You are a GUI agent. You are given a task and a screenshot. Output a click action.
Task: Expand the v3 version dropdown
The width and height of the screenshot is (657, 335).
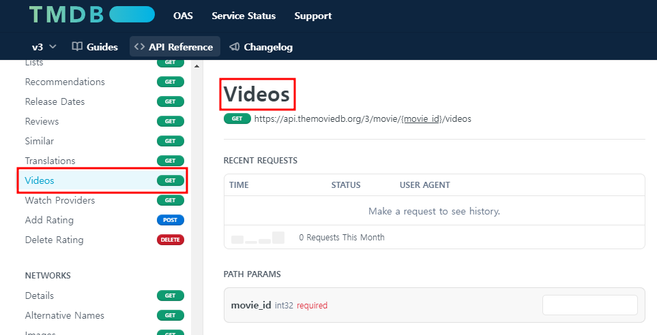[44, 47]
